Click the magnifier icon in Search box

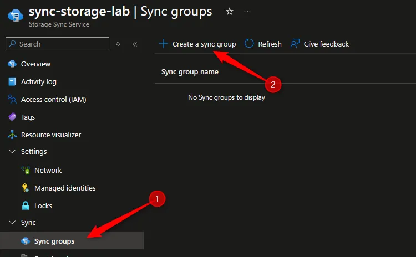[x=12, y=44]
